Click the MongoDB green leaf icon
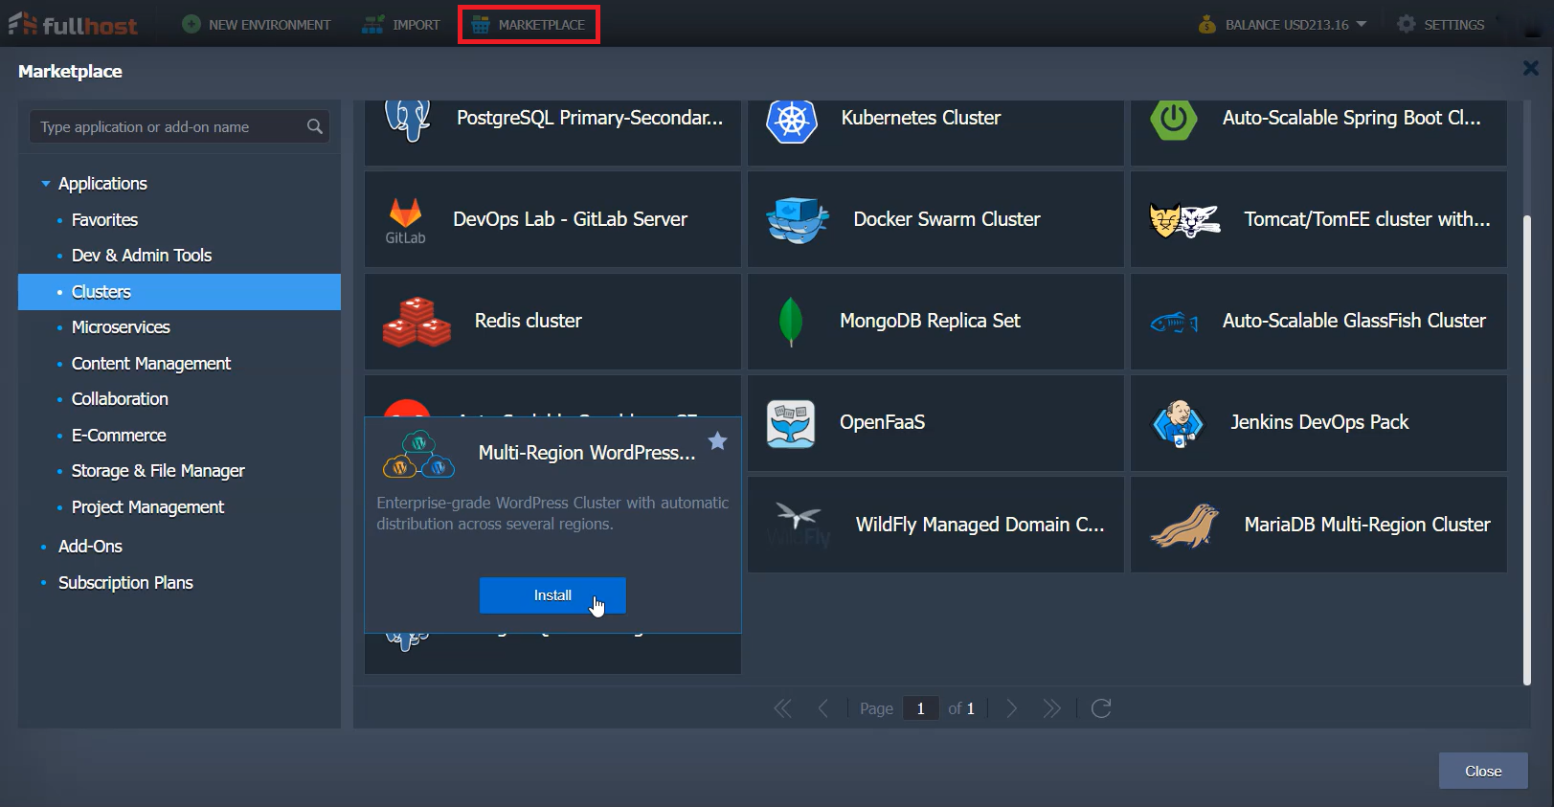This screenshot has height=807, width=1554. pos(791,322)
